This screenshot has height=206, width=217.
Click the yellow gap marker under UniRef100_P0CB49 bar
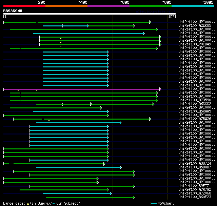61,46
